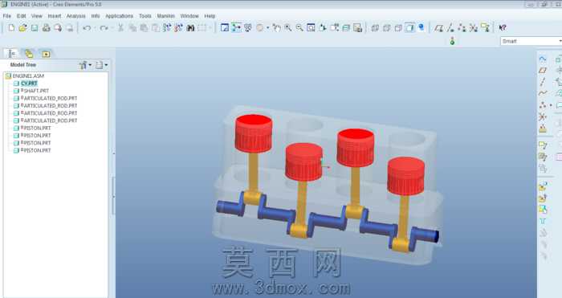Undo the last action
Viewport: 562px width, 298px height.
[87, 27]
